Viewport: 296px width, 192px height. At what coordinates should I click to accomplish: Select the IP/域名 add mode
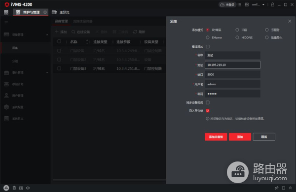click(208, 30)
